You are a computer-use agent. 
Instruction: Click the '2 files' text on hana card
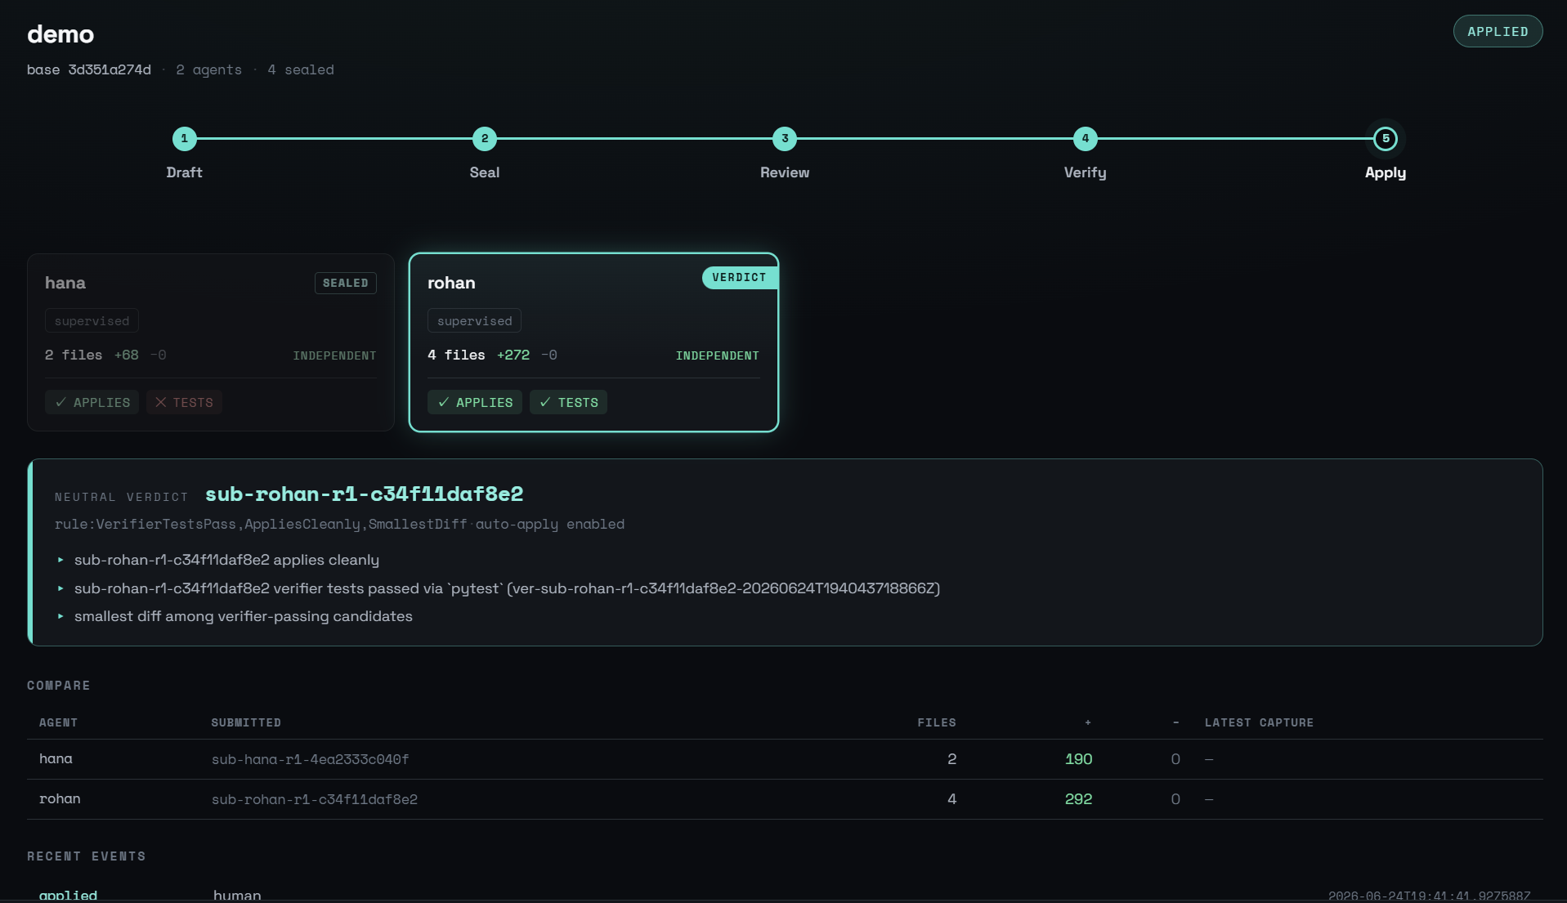74,355
